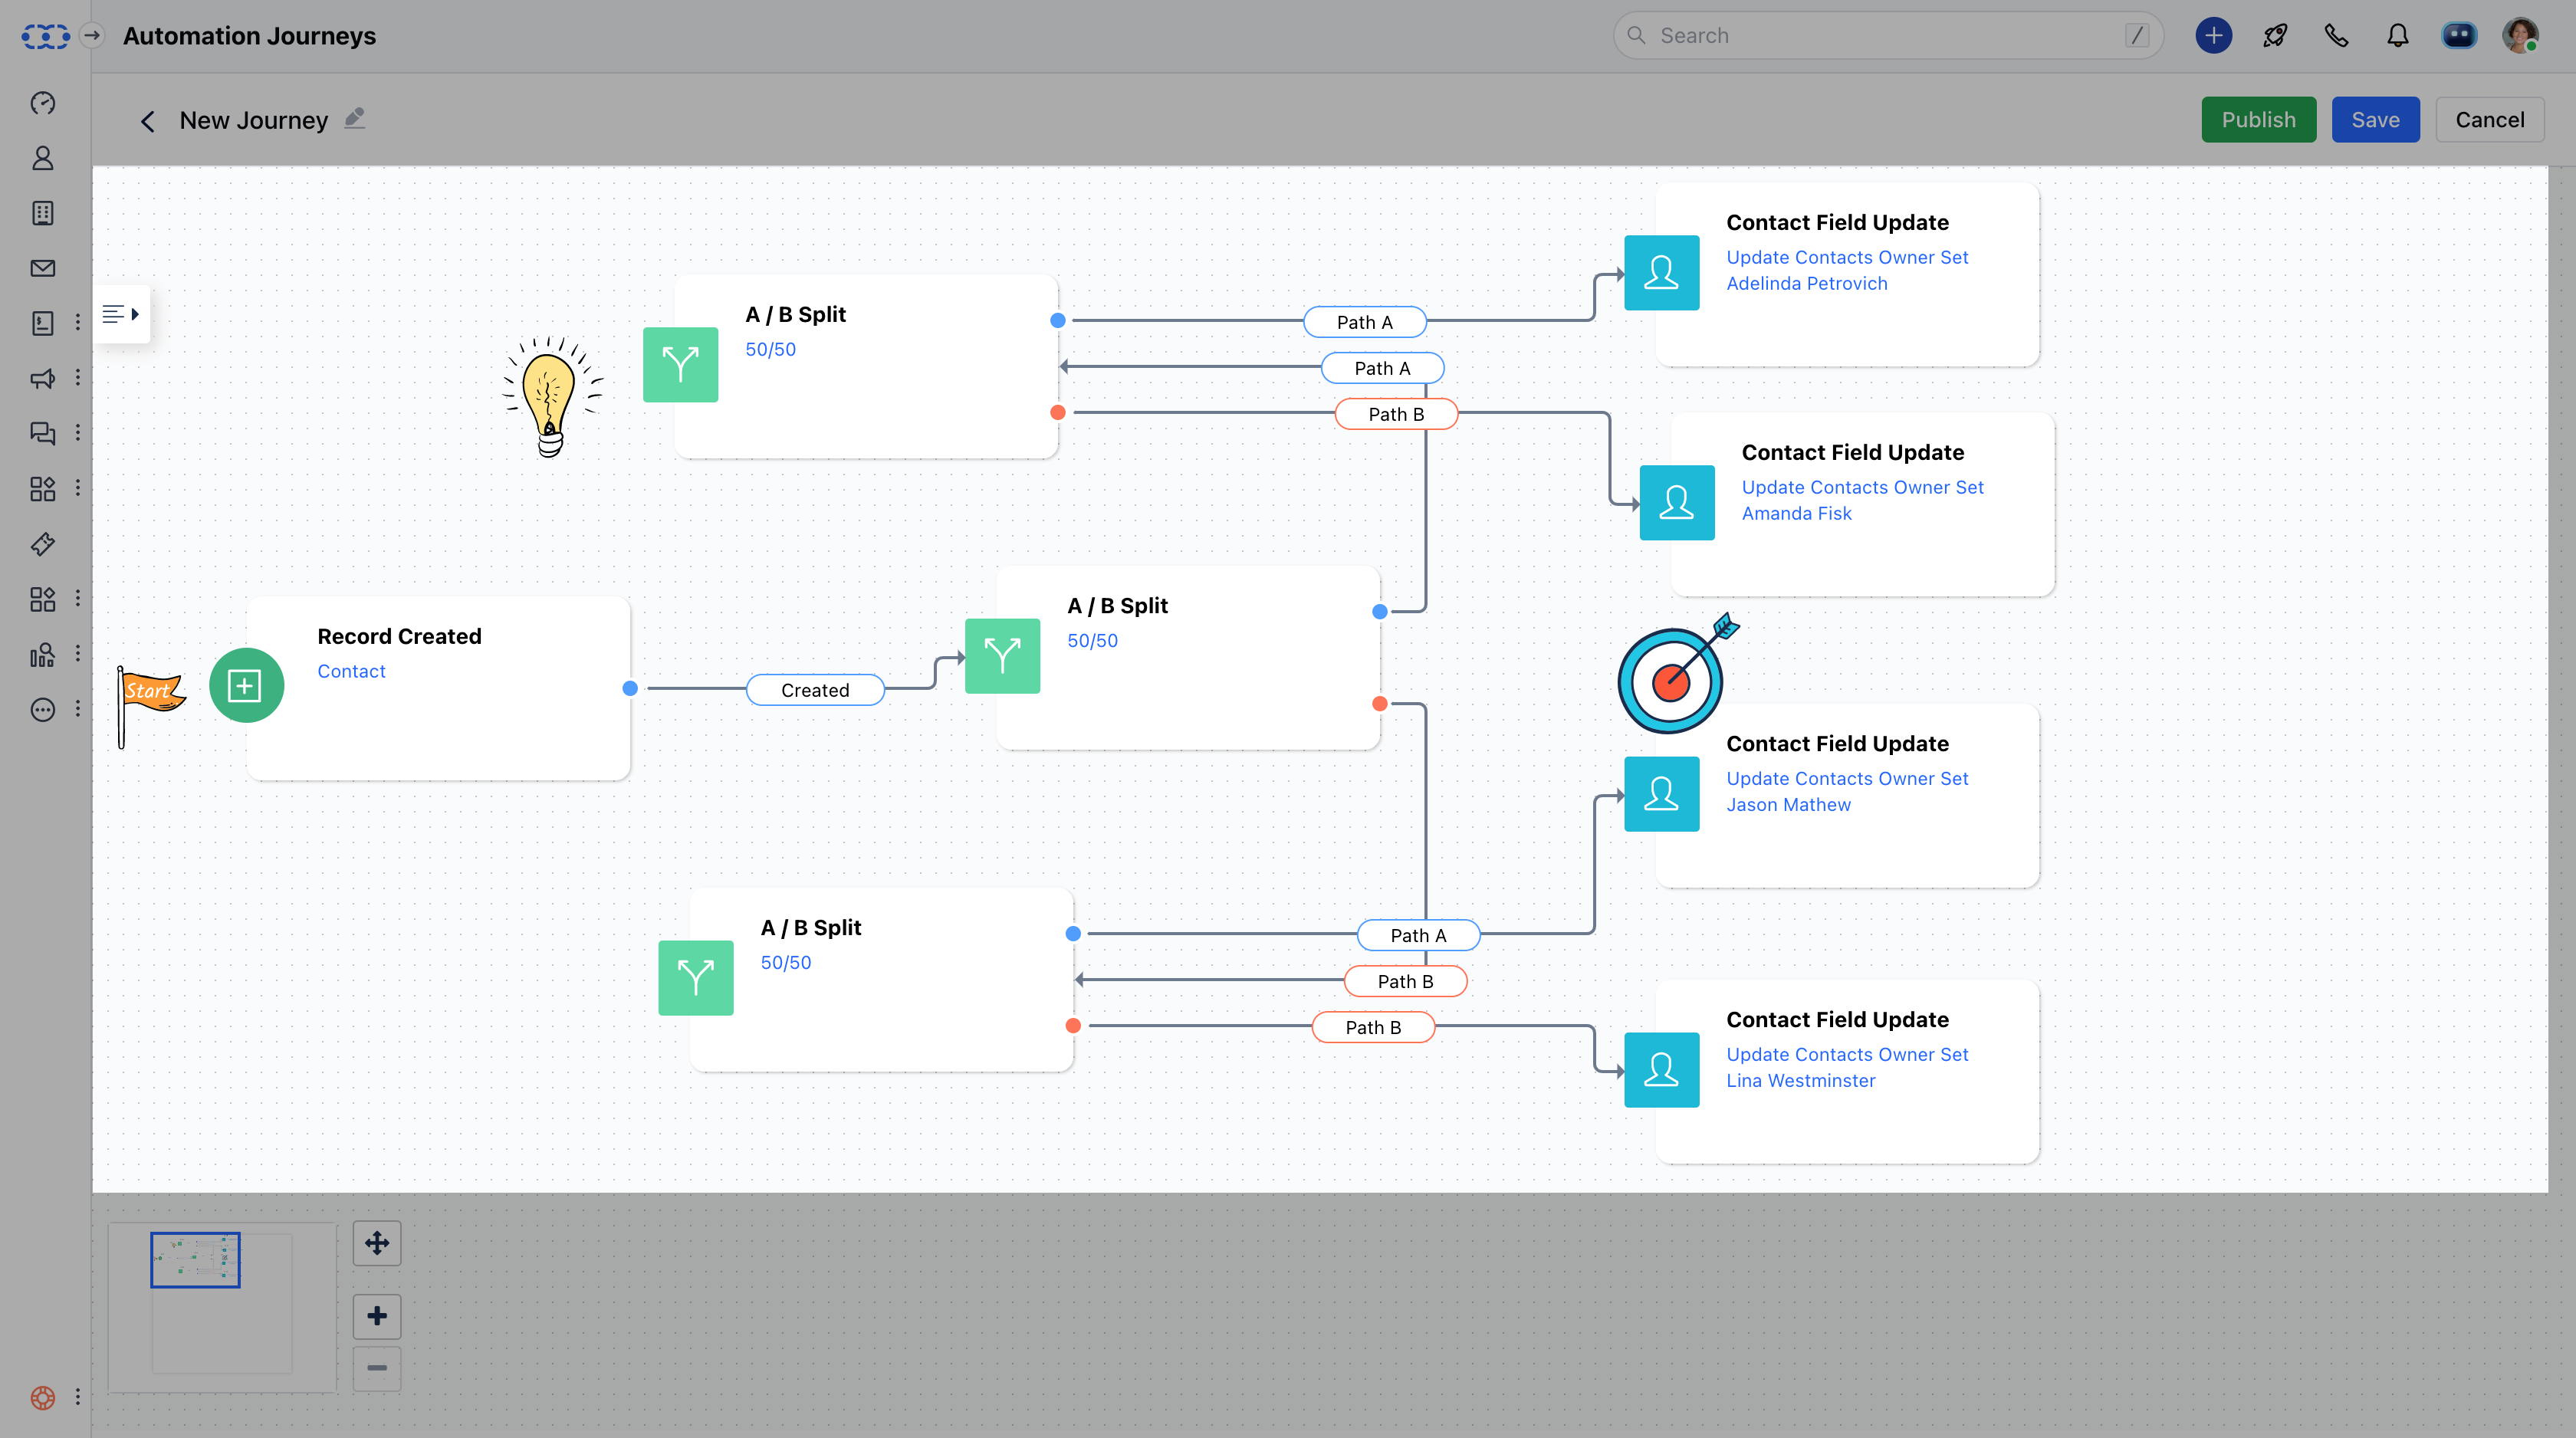Expand the collapsed side panel toggle
2576x1438 pixels.
121,314
